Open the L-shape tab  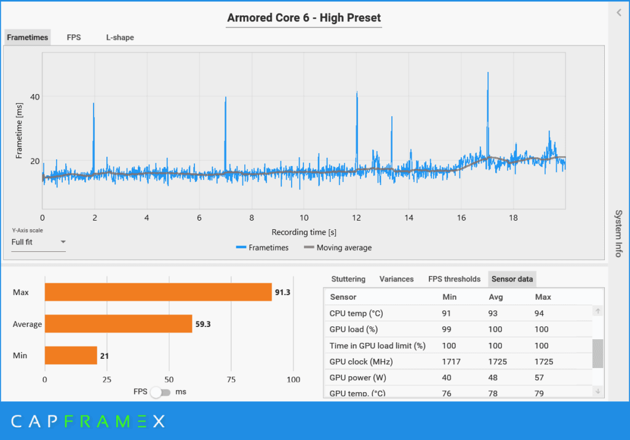(120, 37)
